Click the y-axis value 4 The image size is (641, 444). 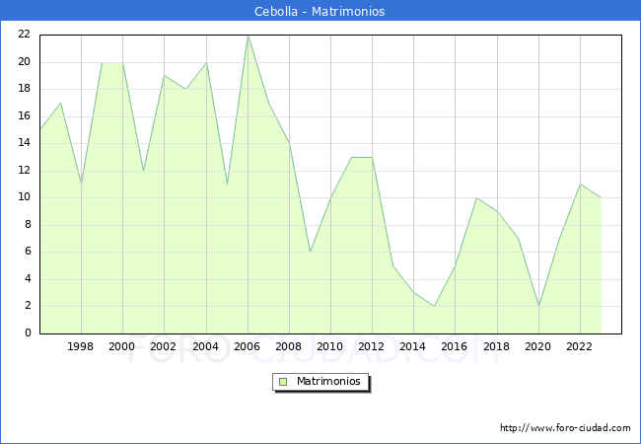[28, 279]
